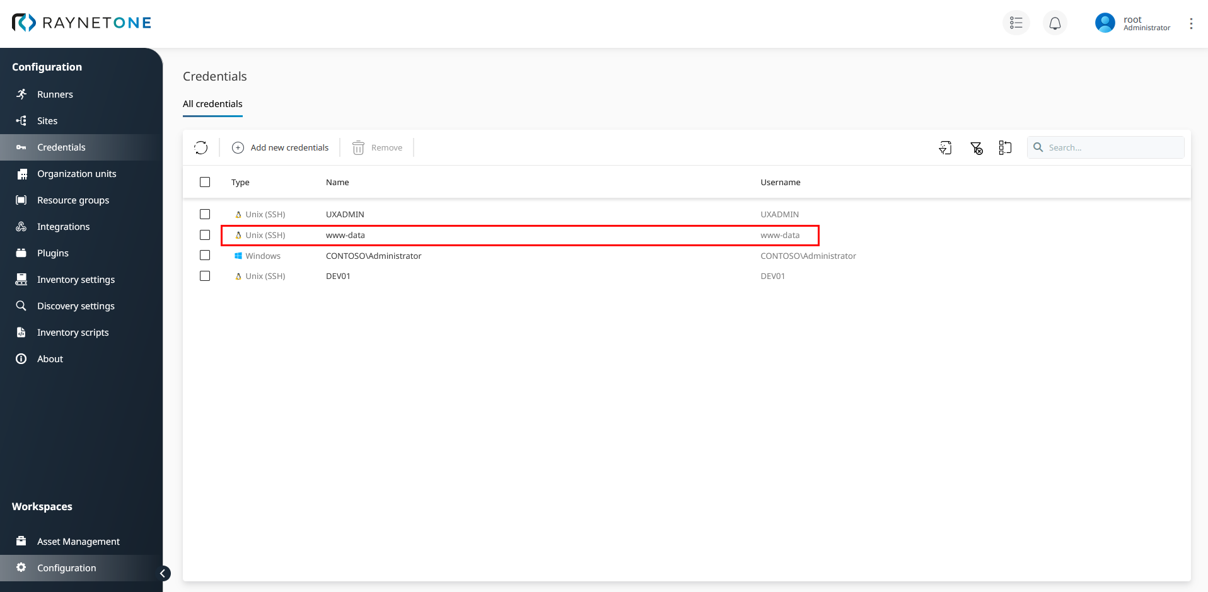Viewport: 1208px width, 592px height.
Task: Go to Asset Management workspace
Action: pos(78,542)
